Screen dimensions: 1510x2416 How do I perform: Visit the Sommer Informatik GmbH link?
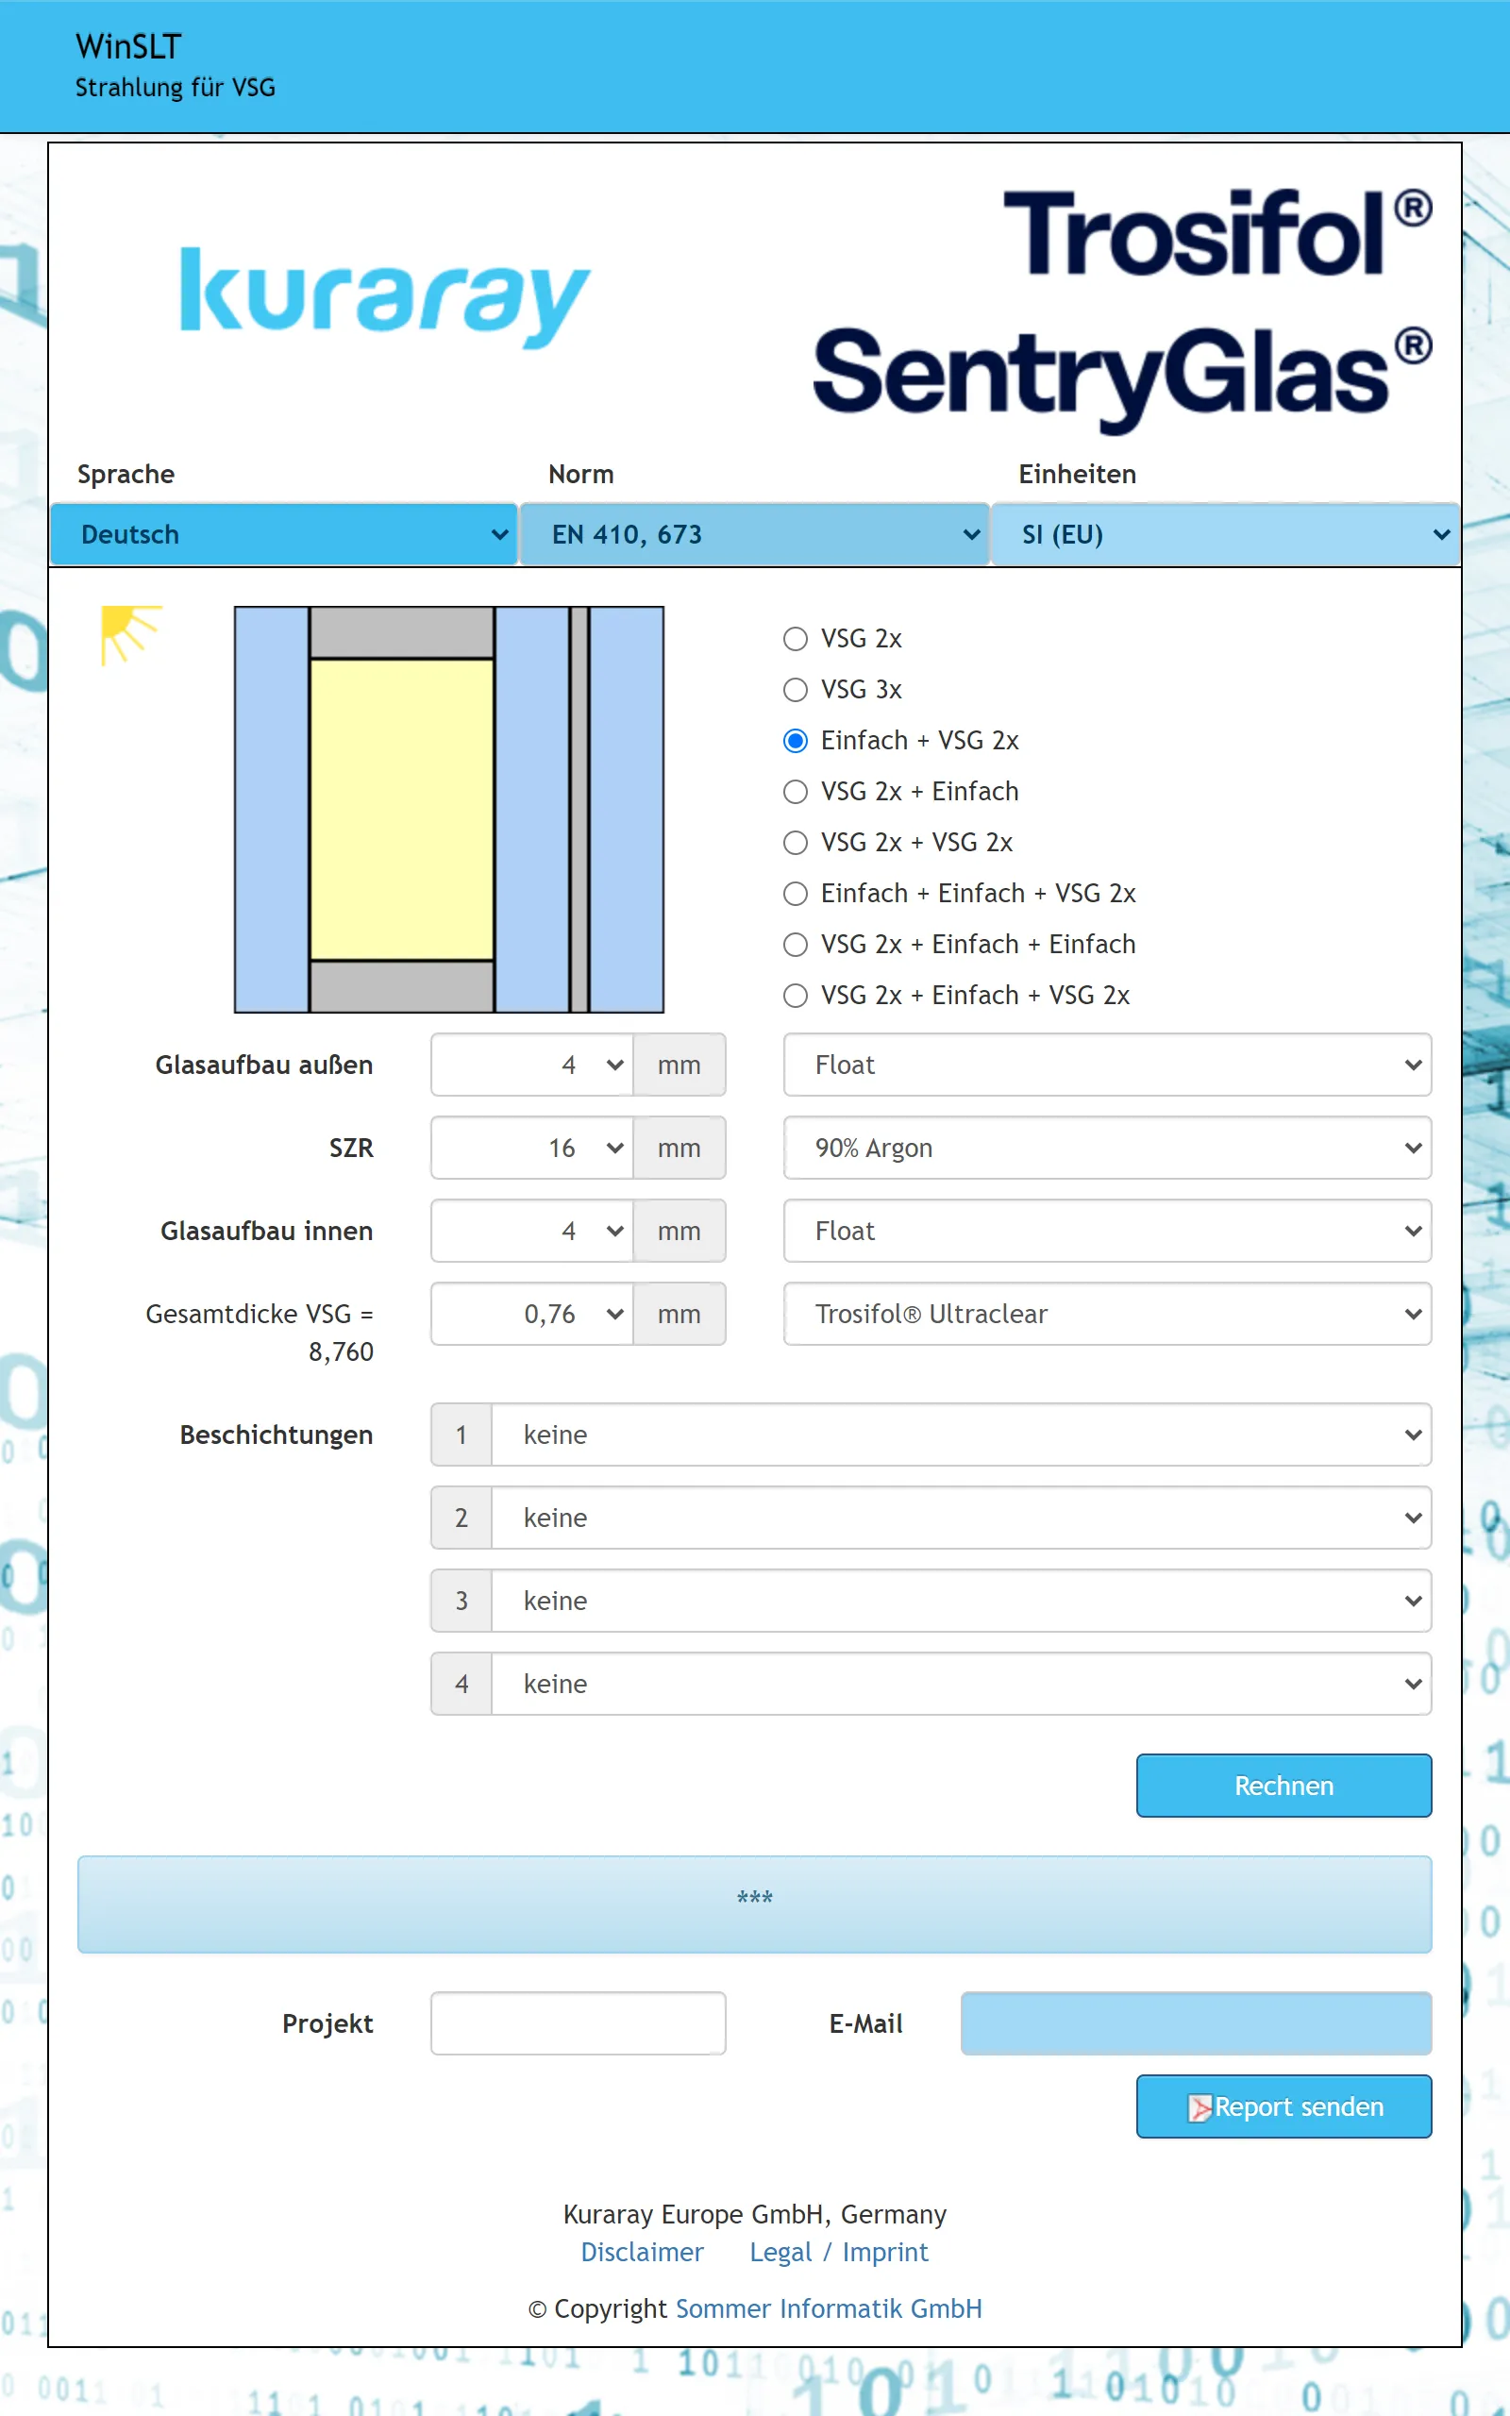click(829, 2308)
